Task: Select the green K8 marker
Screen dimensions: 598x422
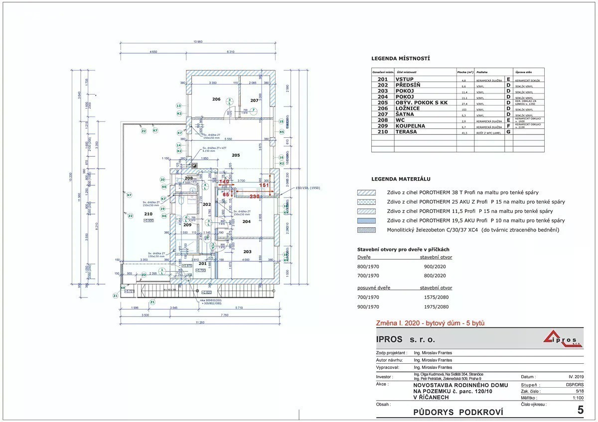Action: pyautogui.click(x=123, y=288)
